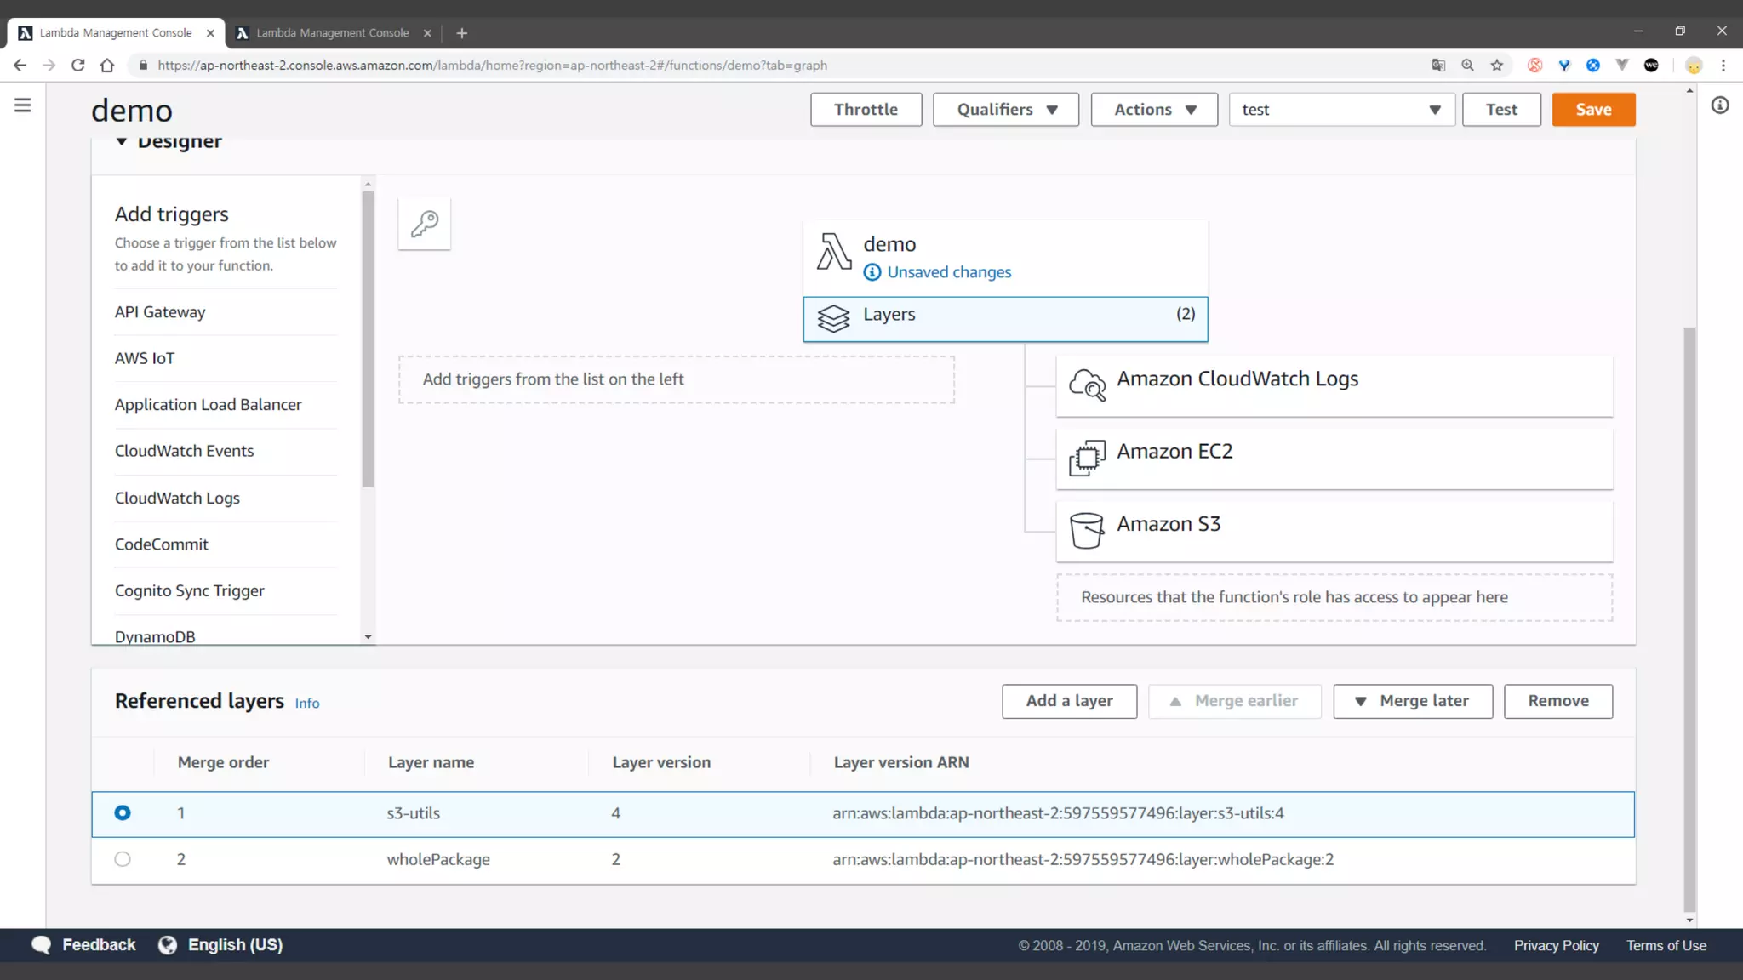Open the Qualifiers dropdown
Image resolution: width=1743 pixels, height=980 pixels.
coord(1005,110)
